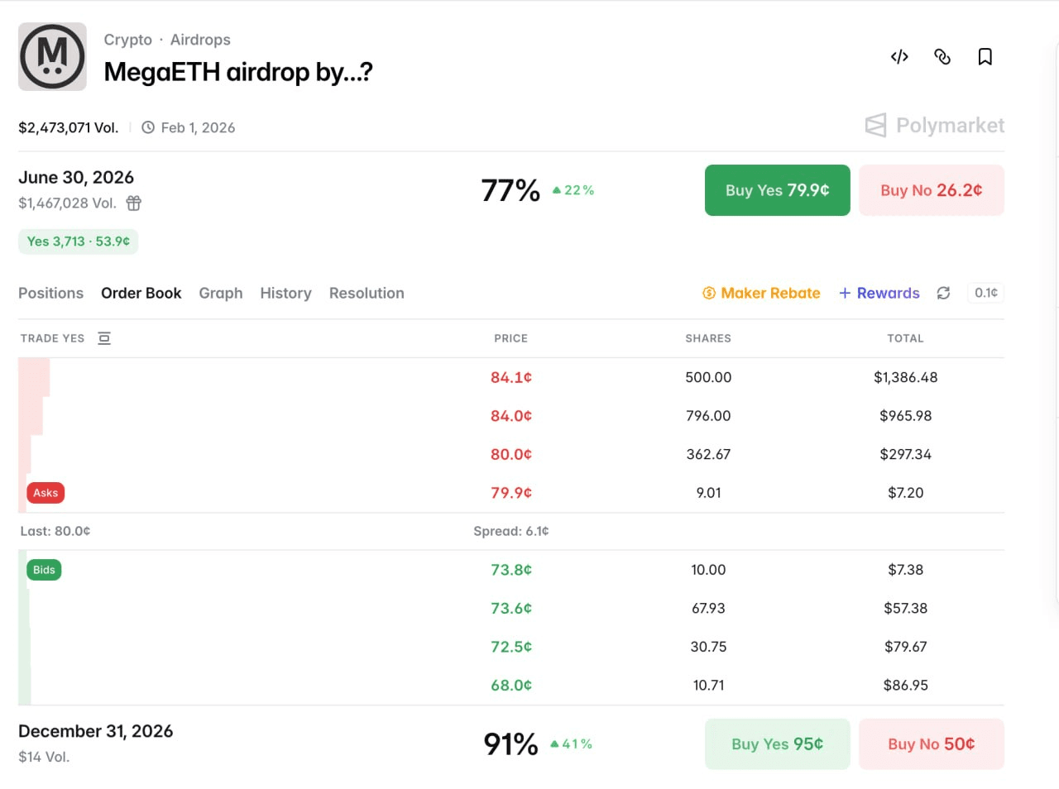Viewport: 1059px width, 789px height.
Task: Collapse the June 30, 2026 market row
Action: [x=76, y=178]
